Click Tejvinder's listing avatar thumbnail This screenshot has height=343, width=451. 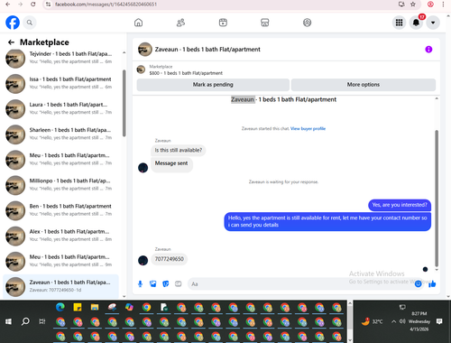(15, 59)
